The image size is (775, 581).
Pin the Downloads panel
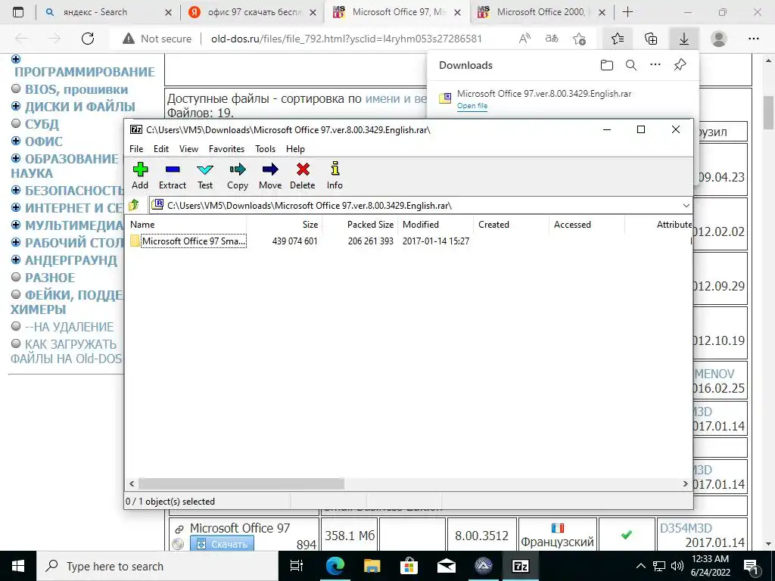pyautogui.click(x=680, y=65)
